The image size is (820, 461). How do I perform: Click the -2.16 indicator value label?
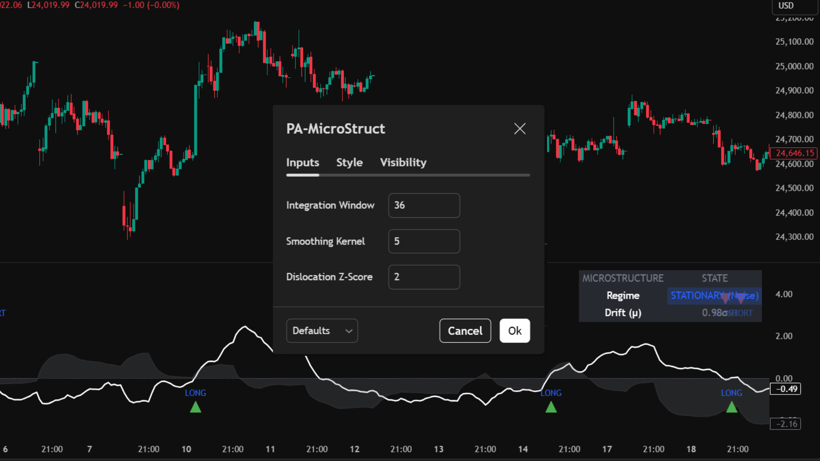tap(785, 424)
